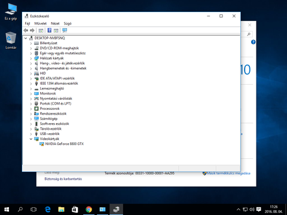287x215 pixels.
Task: Collapse the Videokártyák category
Action: coord(31,139)
